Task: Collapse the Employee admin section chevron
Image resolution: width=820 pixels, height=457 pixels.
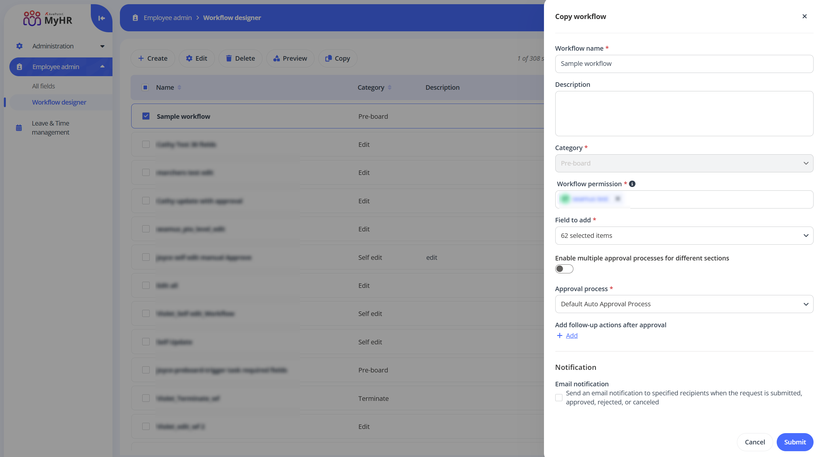Action: (103, 66)
